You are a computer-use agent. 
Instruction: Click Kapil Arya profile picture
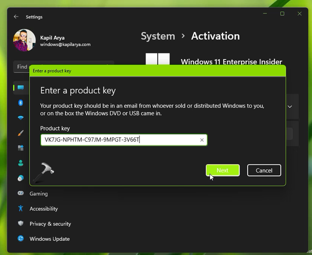pyautogui.click(x=24, y=40)
